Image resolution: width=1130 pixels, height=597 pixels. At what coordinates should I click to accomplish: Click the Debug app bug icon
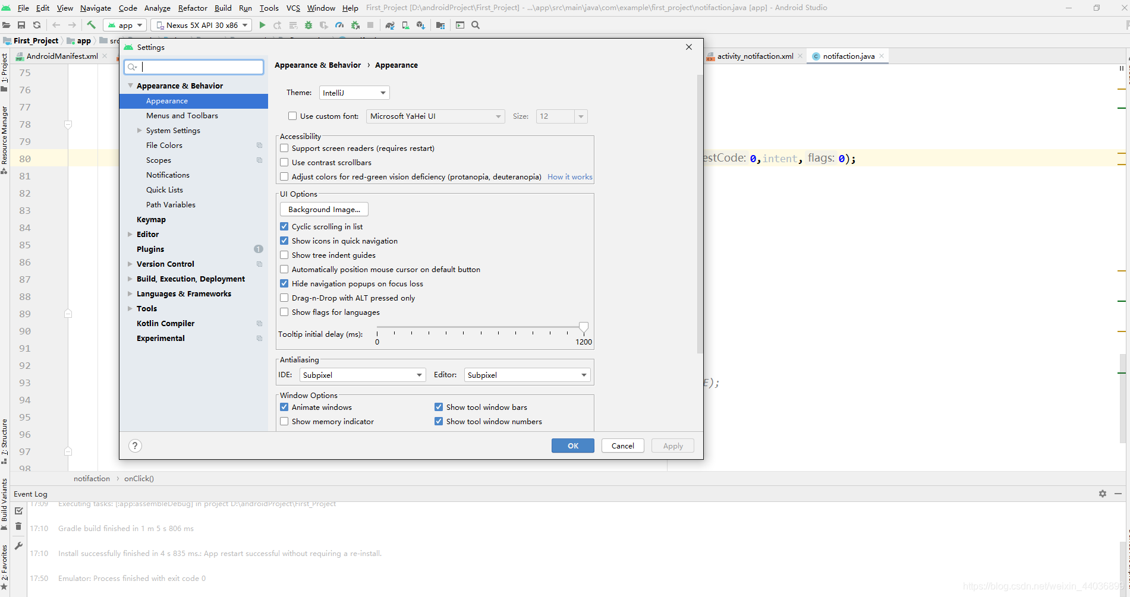click(308, 25)
